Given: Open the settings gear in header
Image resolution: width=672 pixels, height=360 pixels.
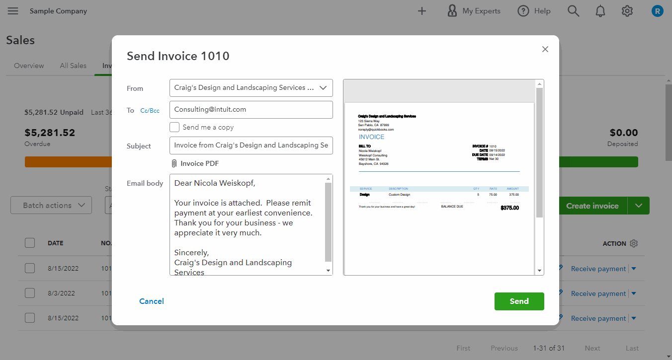Looking at the screenshot, I should pyautogui.click(x=627, y=11).
